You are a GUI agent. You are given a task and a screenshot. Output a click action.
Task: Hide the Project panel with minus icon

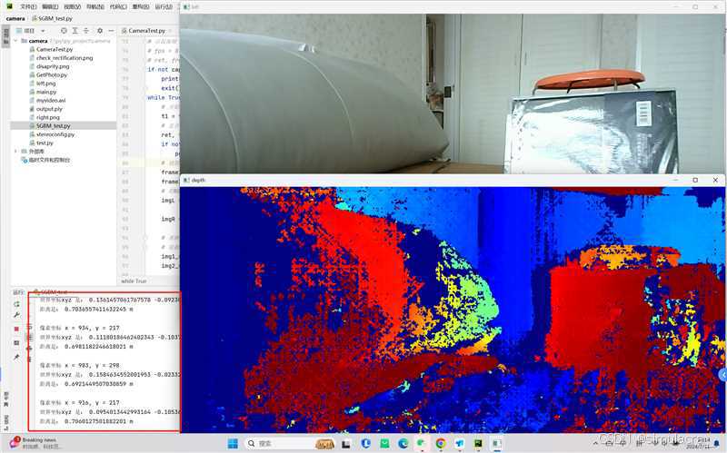point(111,31)
